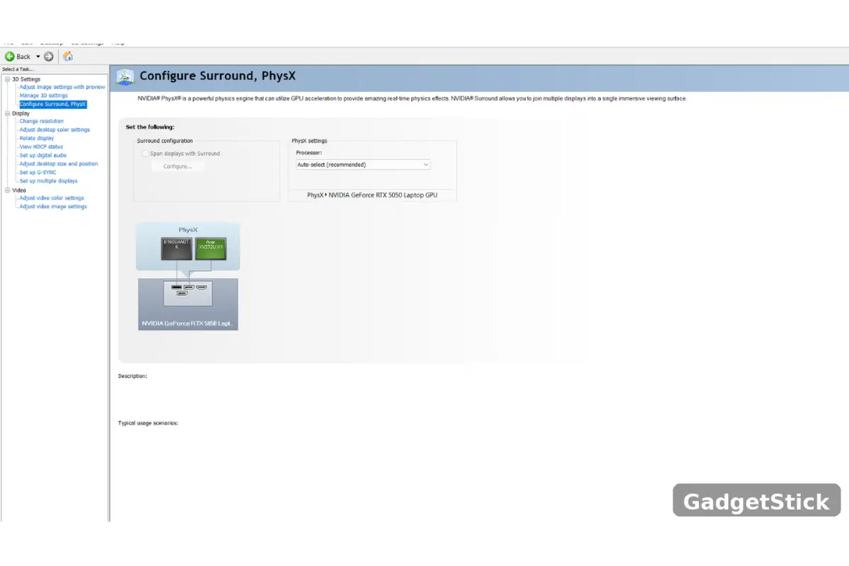Click the Processor: label
The width and height of the screenshot is (849, 566).
(x=308, y=153)
